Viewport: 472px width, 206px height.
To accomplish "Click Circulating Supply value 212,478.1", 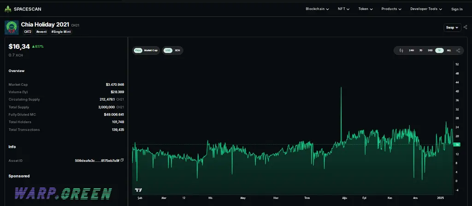I will click(107, 99).
